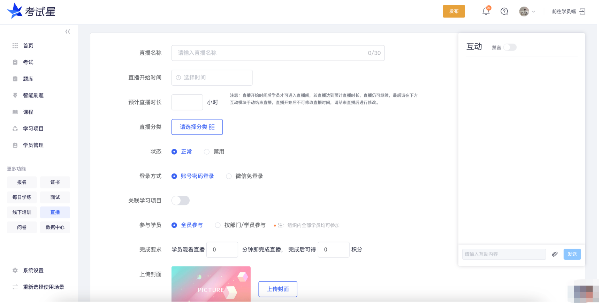Open the 请选择分类 category selector
The height and width of the screenshot is (303, 601).
pyautogui.click(x=197, y=127)
